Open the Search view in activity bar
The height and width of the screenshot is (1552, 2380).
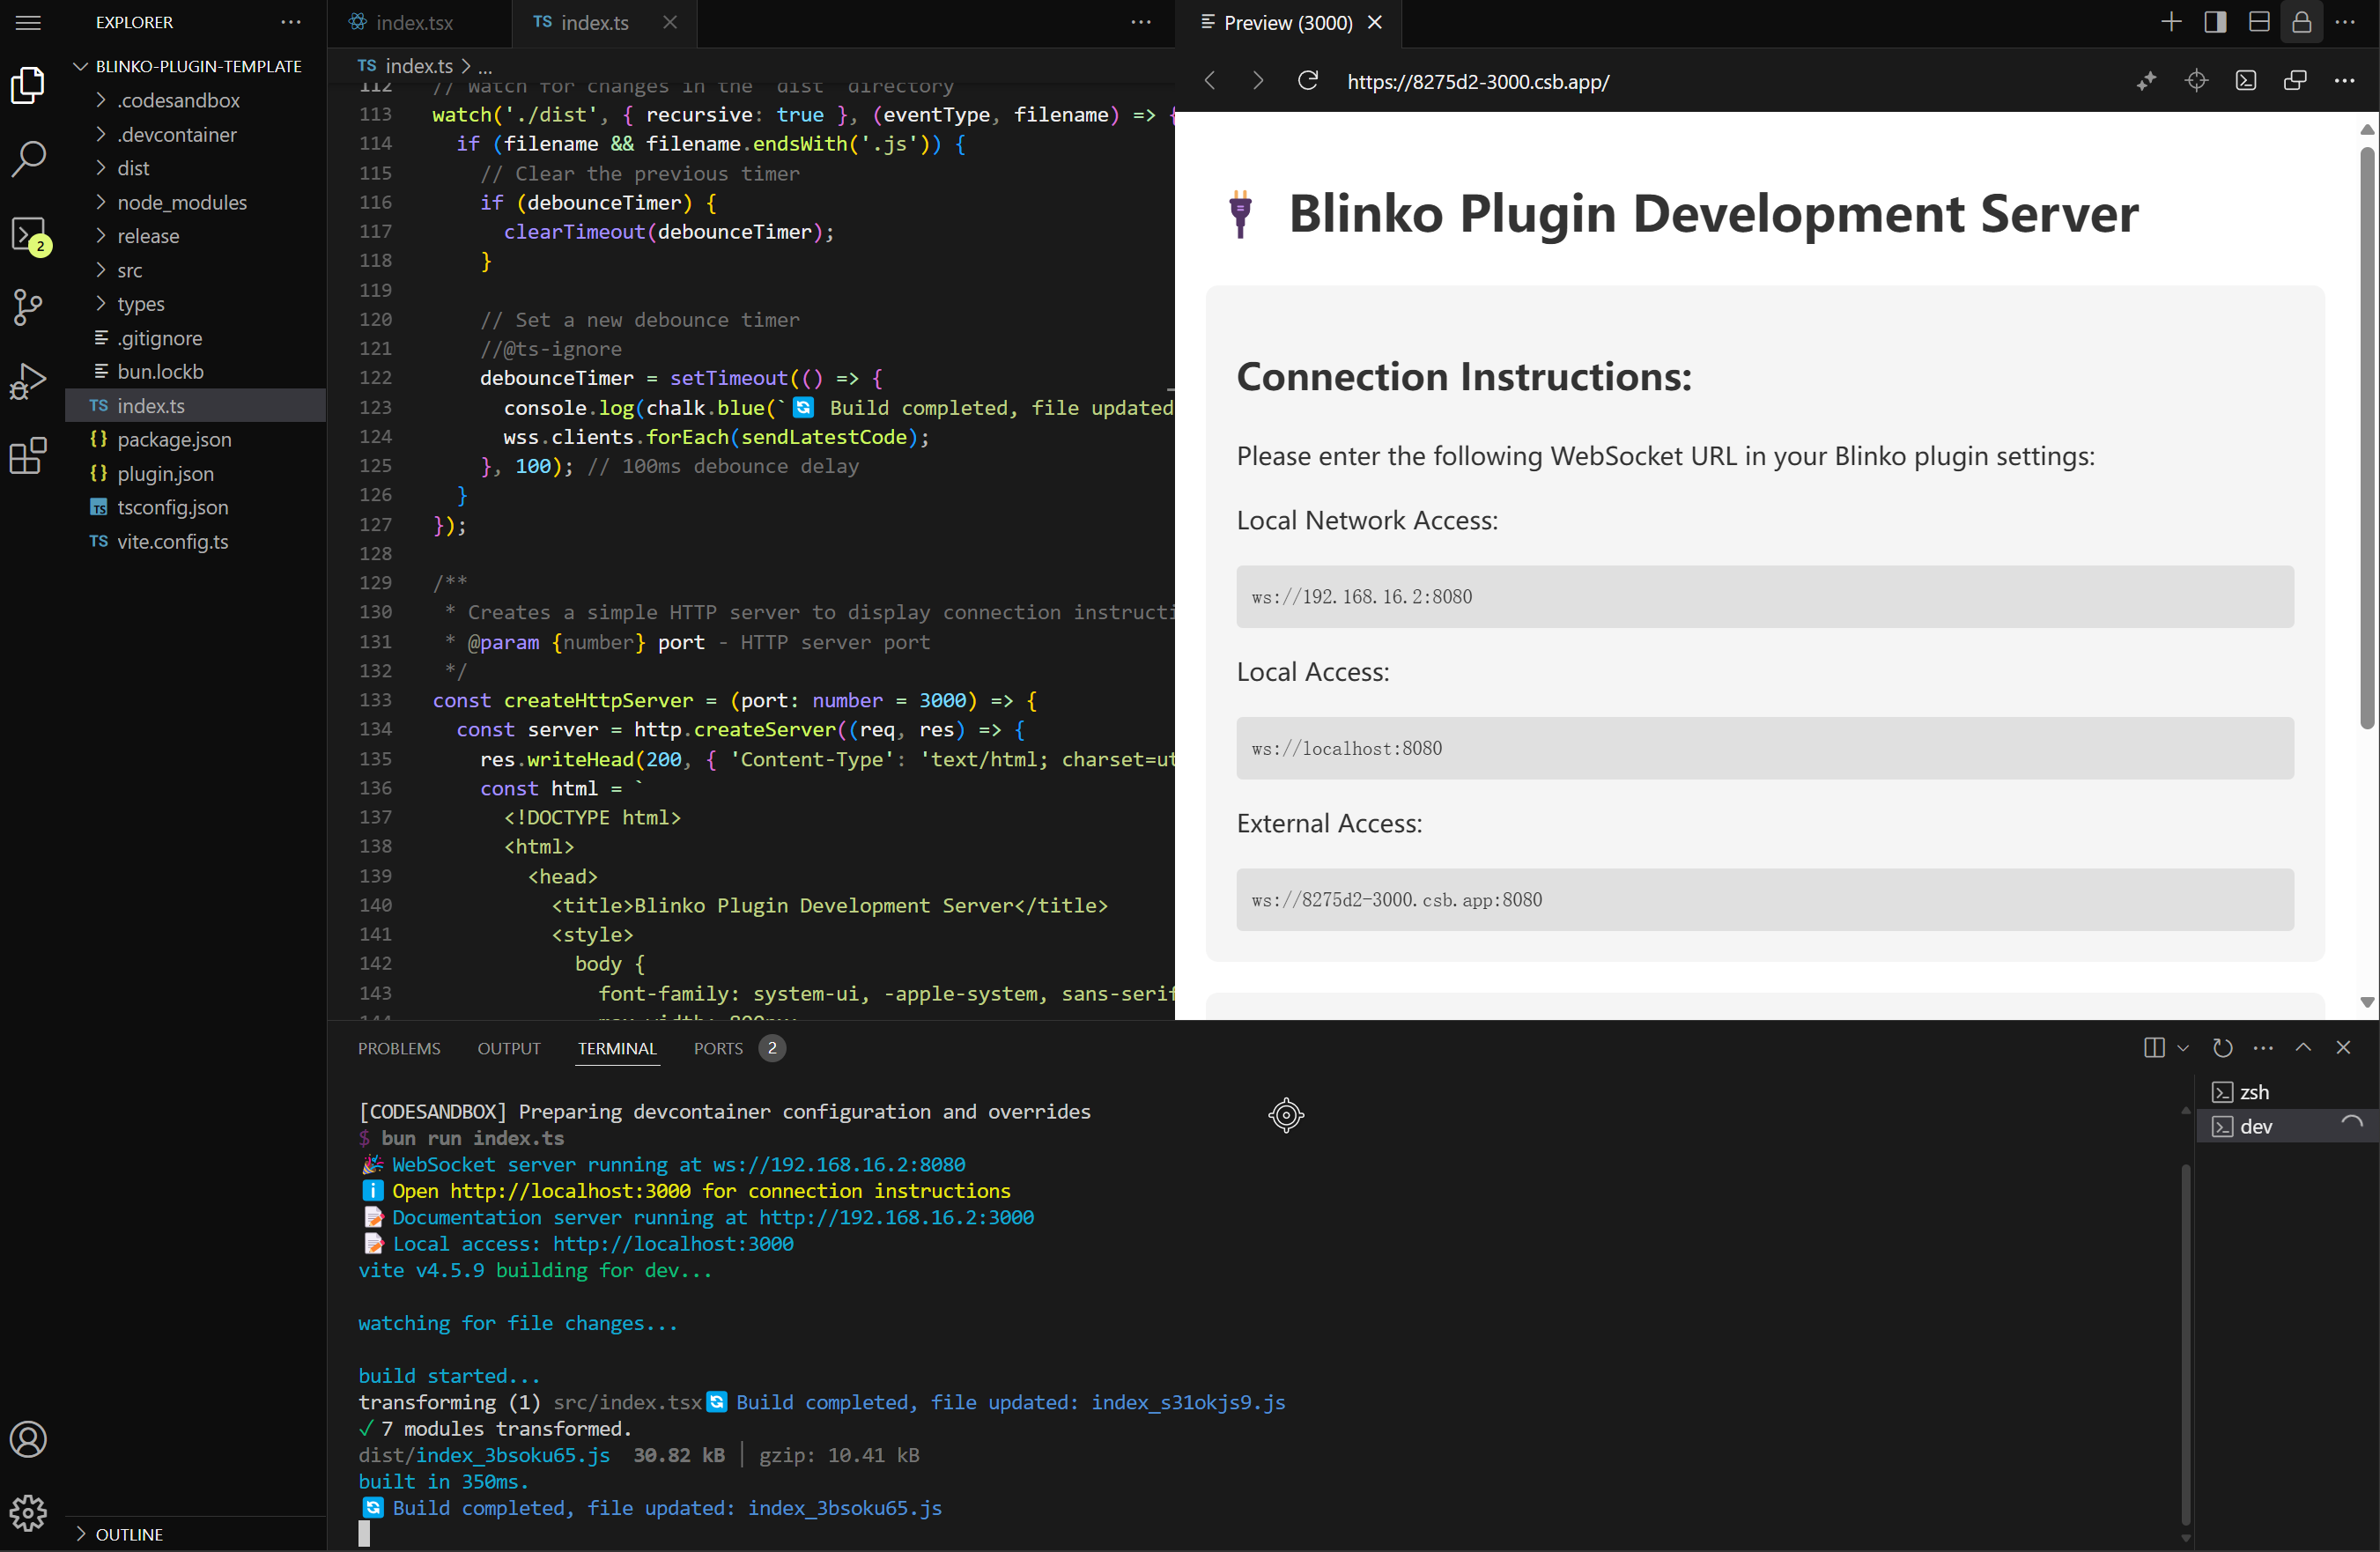point(28,158)
